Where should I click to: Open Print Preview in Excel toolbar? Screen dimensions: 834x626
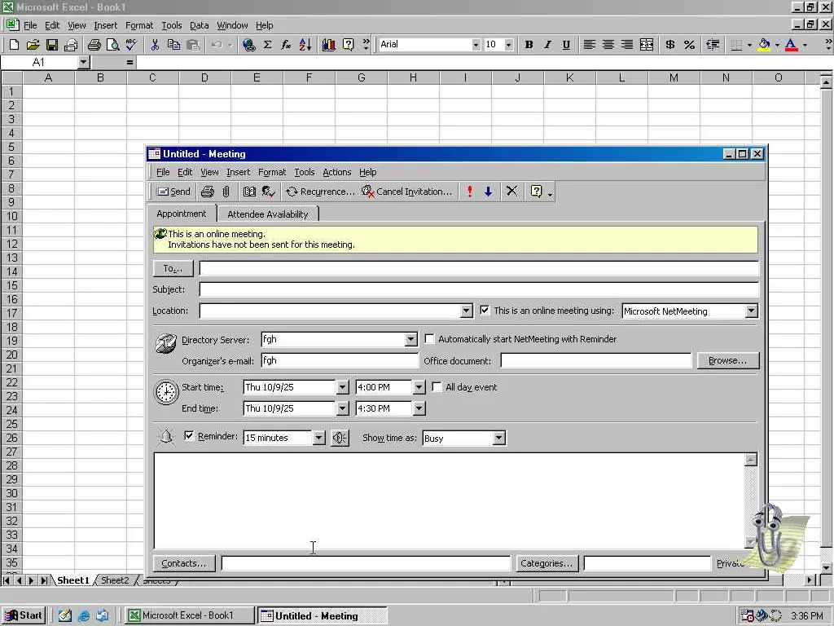pos(112,45)
